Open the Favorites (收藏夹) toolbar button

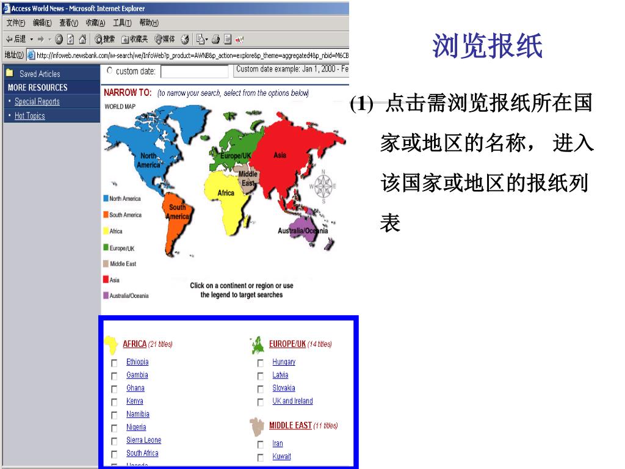(134, 39)
